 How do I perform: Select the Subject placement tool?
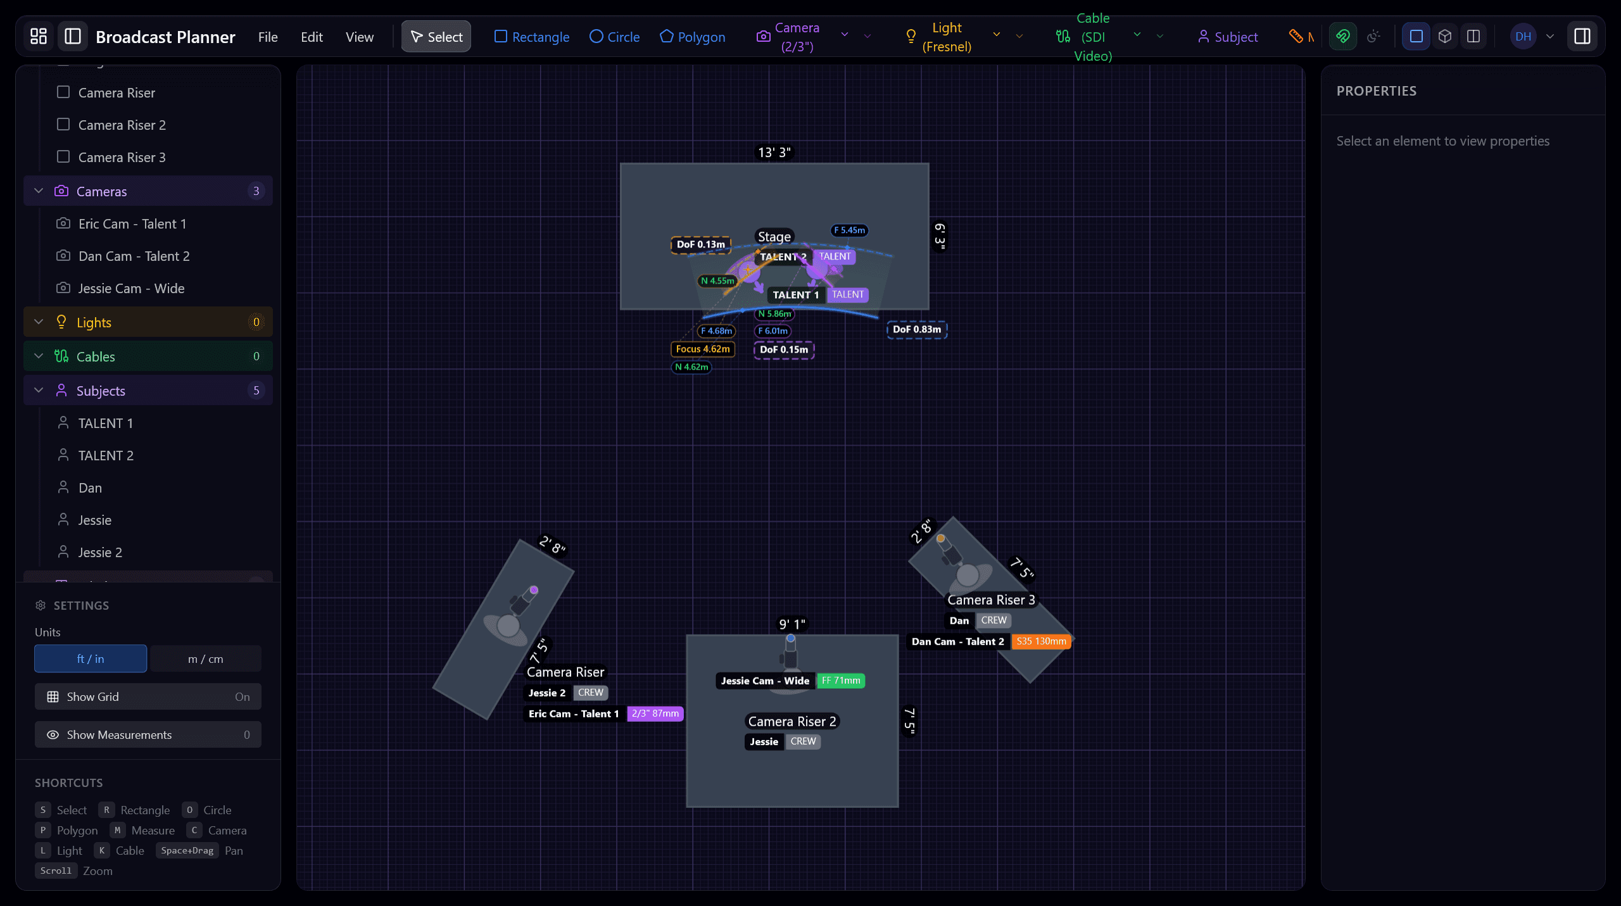click(1227, 36)
